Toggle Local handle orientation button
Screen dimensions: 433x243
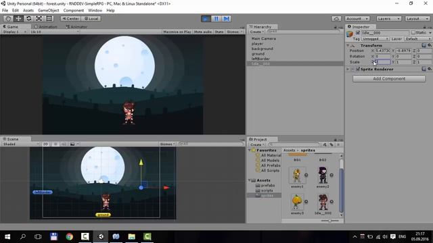pos(91,18)
